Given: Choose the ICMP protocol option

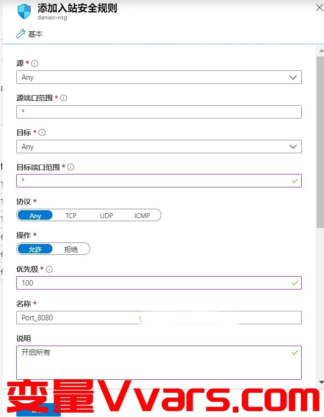Looking at the screenshot, I should pyautogui.click(x=142, y=215).
